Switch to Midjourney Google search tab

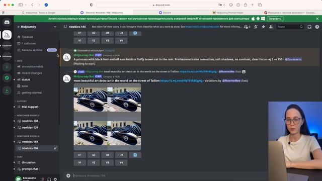(x=38, y=13)
